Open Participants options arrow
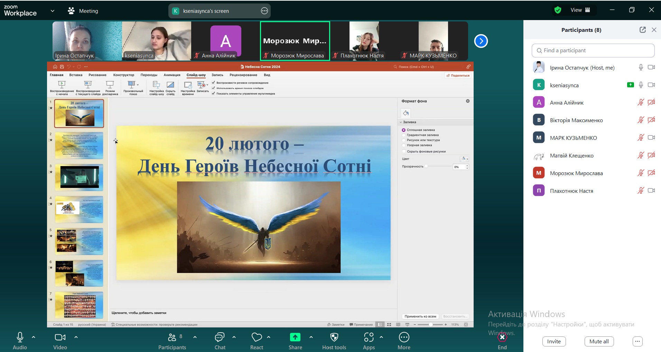Viewport: 661px width, 352px height. click(x=195, y=337)
